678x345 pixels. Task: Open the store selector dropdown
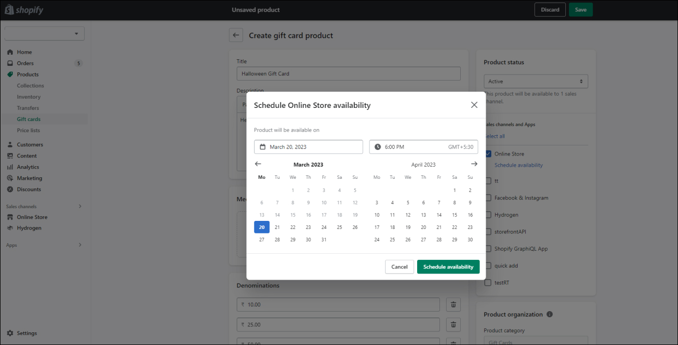click(45, 33)
